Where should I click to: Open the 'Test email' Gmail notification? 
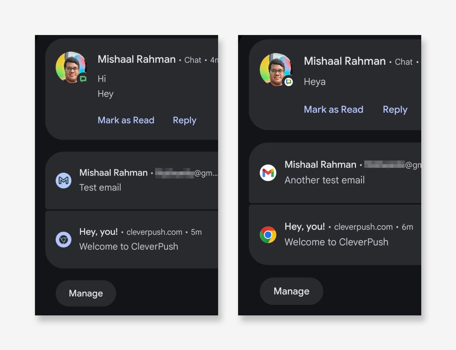pyautogui.click(x=132, y=180)
